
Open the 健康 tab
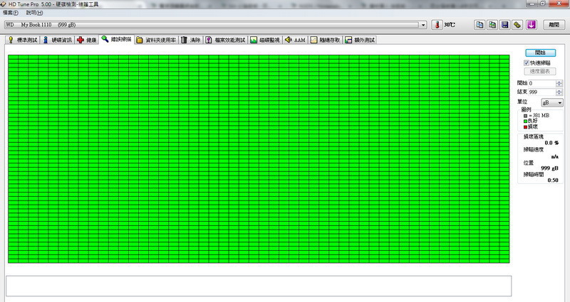[x=87, y=40]
